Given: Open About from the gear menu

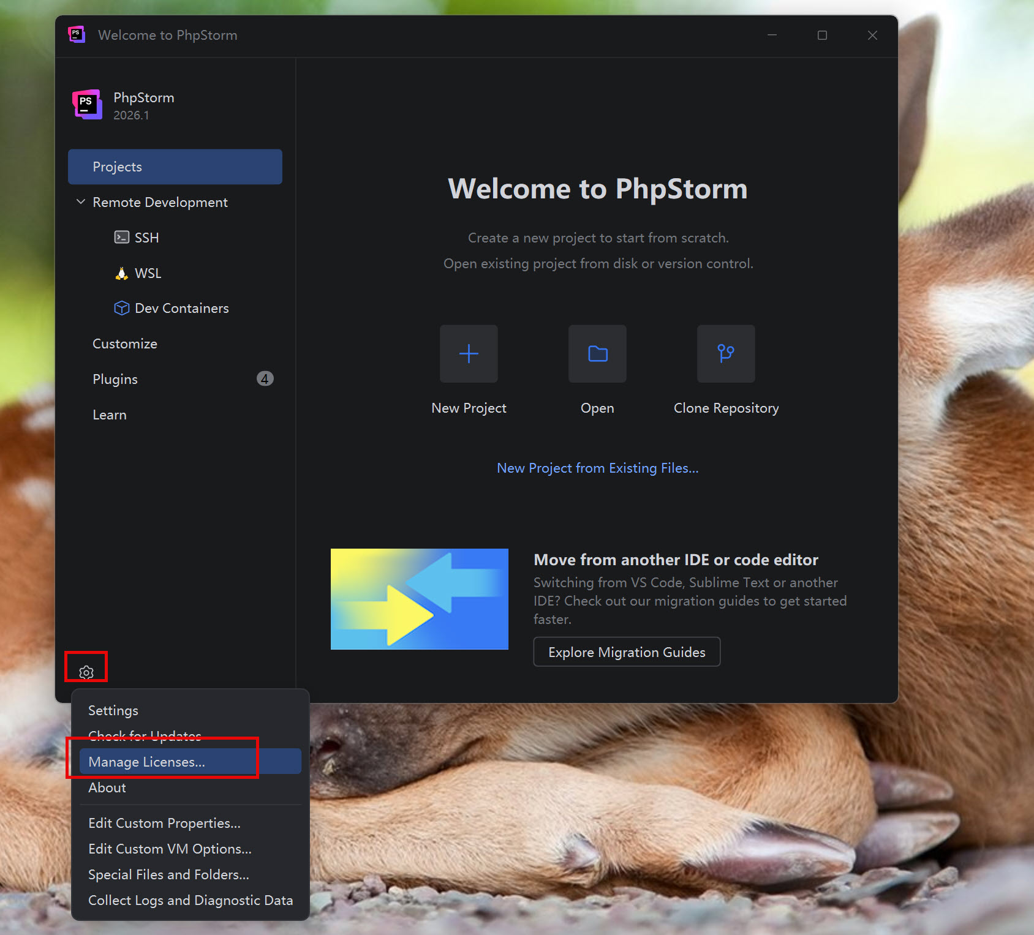Looking at the screenshot, I should pos(107,787).
